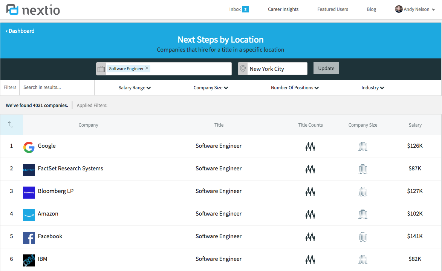Go to Career Insights

pyautogui.click(x=283, y=9)
